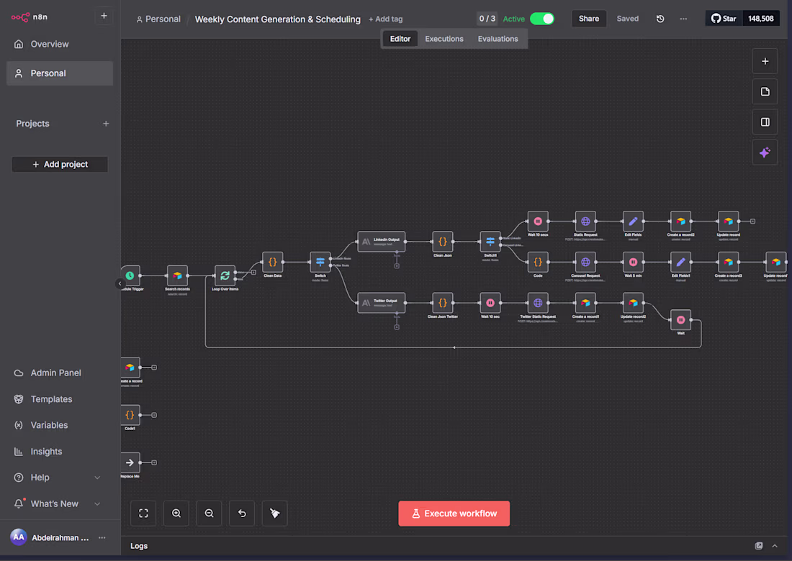Zoom out of the canvas

209,513
